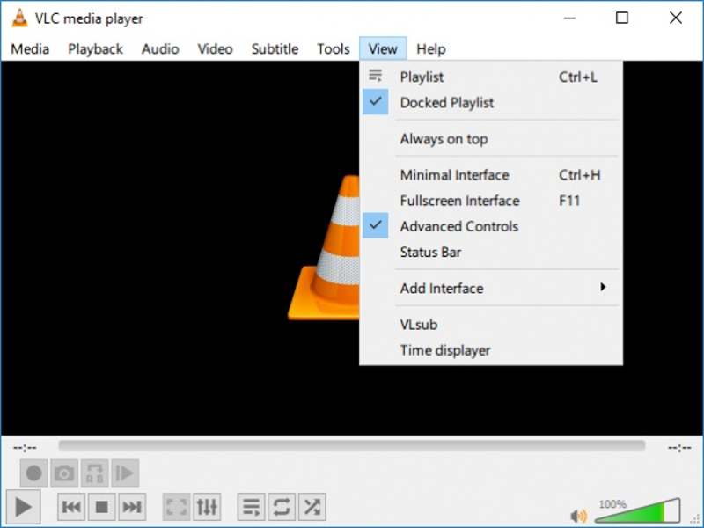Open the Subtitle menu
Viewport: 704px width, 528px height.
[x=274, y=48]
